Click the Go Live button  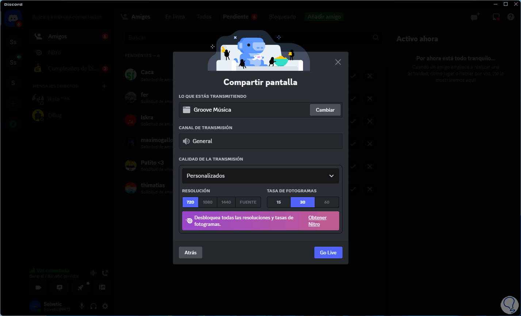click(x=328, y=253)
